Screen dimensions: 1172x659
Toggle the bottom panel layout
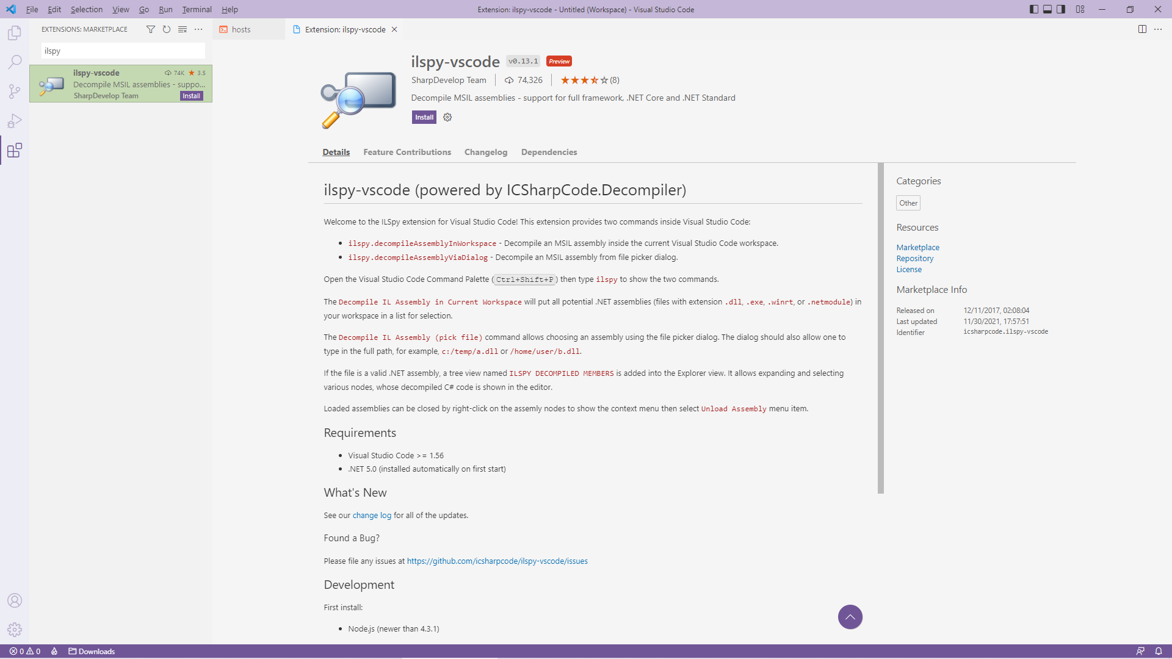pyautogui.click(x=1047, y=9)
